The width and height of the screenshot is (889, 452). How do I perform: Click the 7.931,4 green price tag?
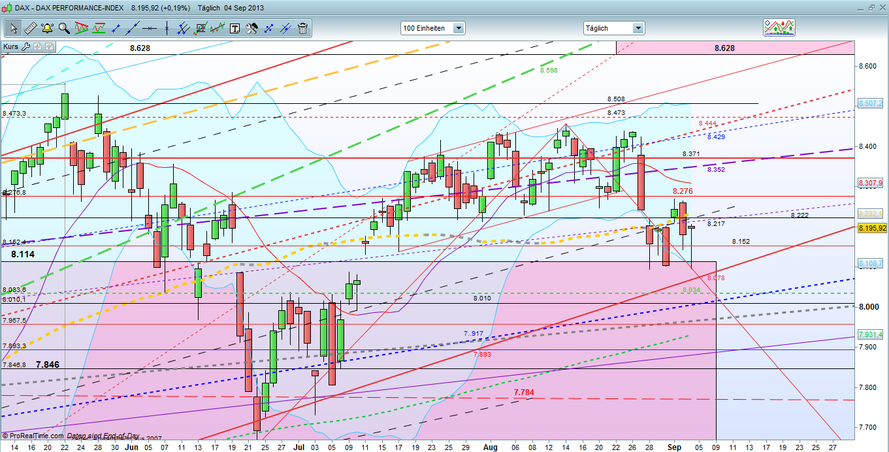[869, 334]
